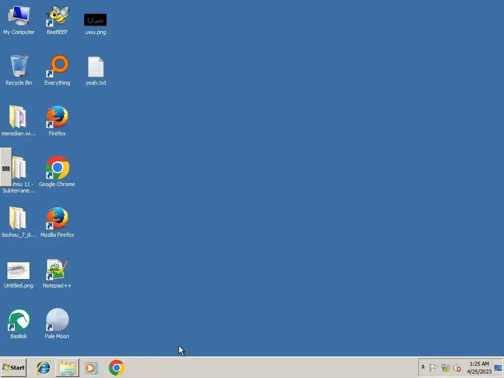504x378 pixels.
Task: Open the network status tray icon
Action: [x=445, y=367]
